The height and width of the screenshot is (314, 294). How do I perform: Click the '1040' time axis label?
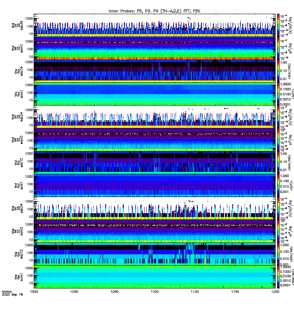coord(114,292)
